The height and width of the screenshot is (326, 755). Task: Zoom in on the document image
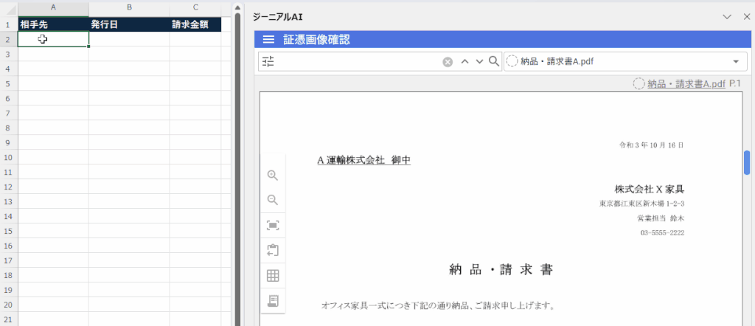point(273,176)
